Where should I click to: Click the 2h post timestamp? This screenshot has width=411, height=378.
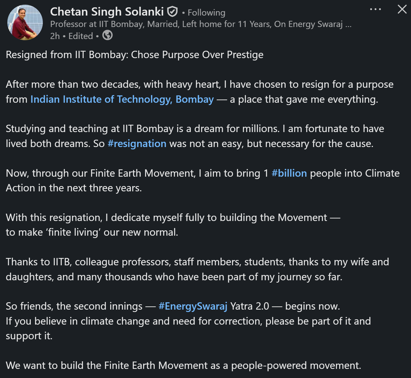coord(55,36)
